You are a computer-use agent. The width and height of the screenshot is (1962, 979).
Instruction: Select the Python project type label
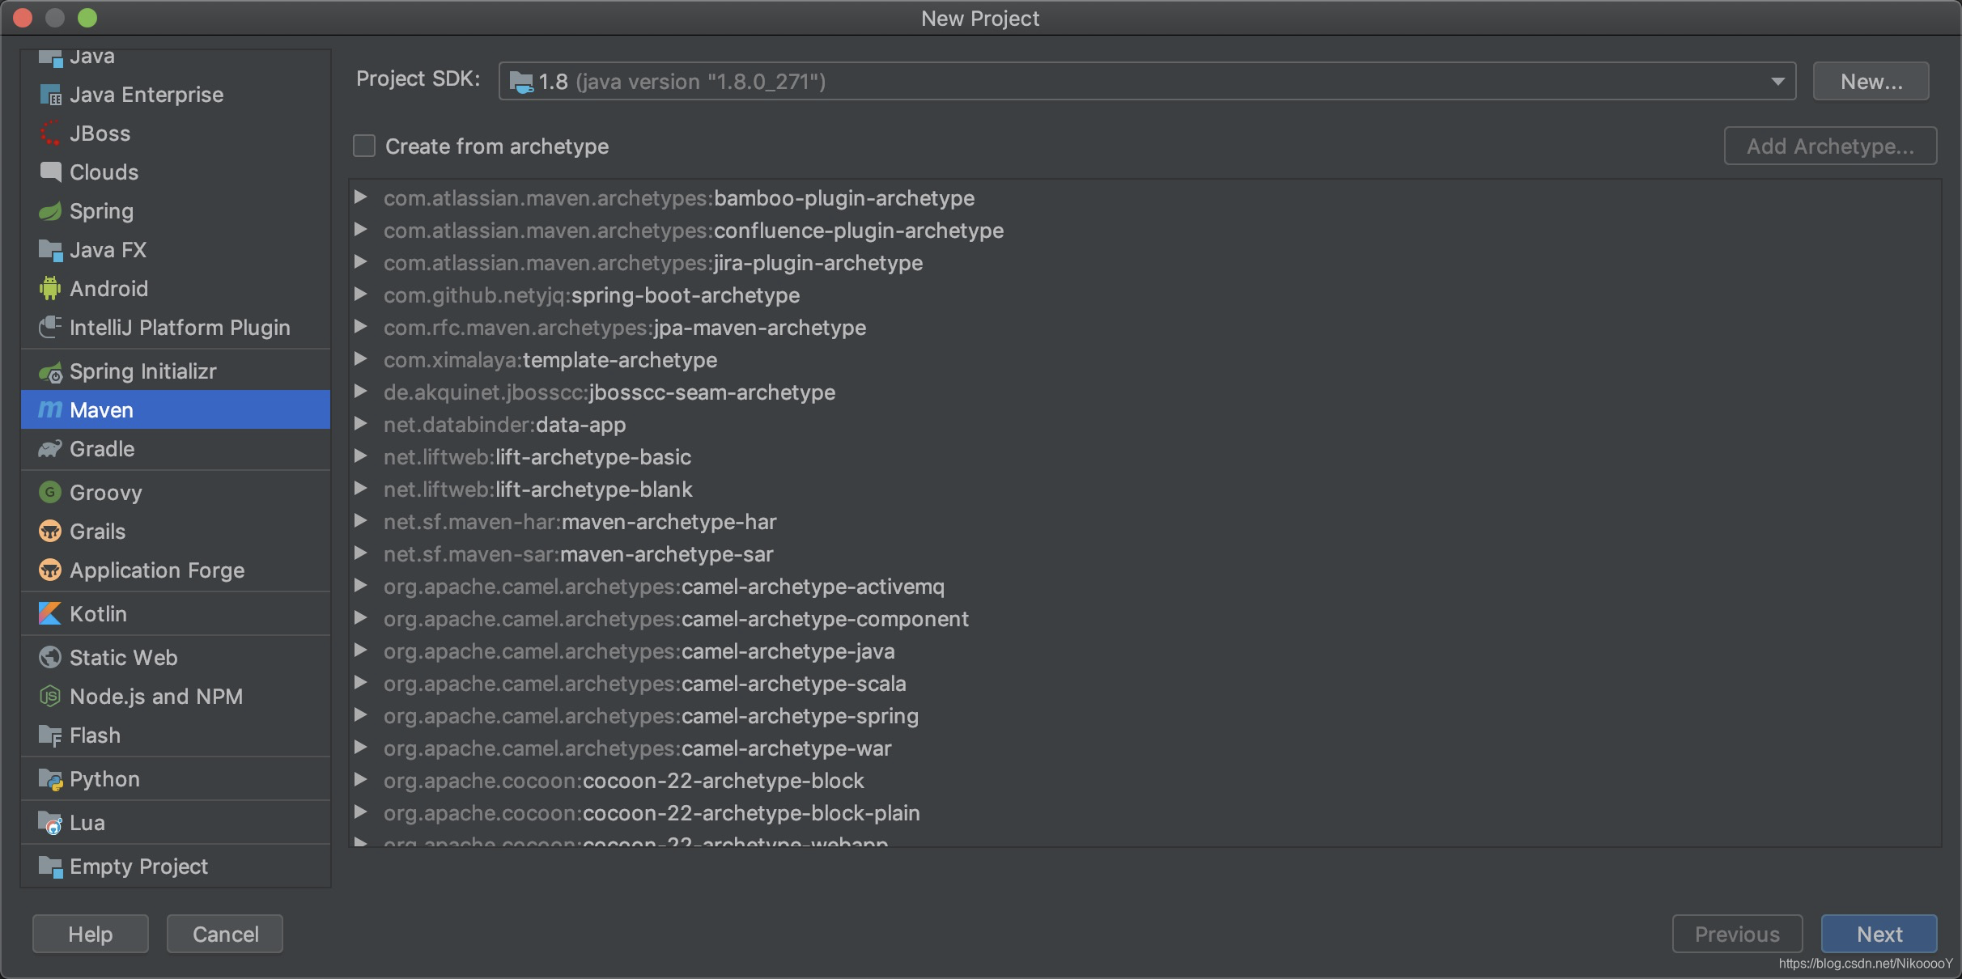pos(104,779)
